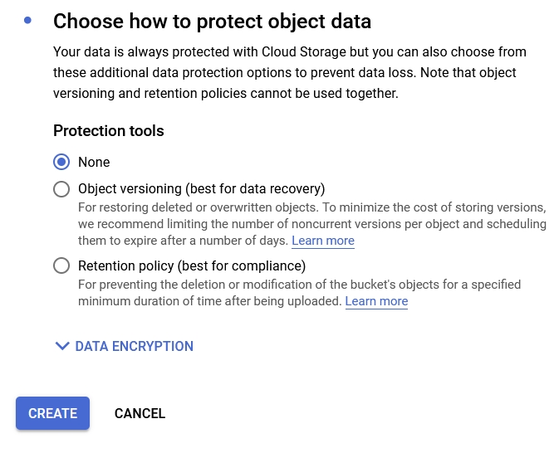Open Learn more link for retention policy

click(x=376, y=301)
